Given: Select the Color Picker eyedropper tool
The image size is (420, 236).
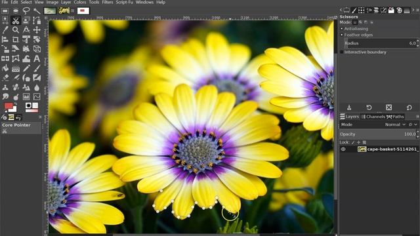Looking at the screenshot, I should [x=5, y=30].
